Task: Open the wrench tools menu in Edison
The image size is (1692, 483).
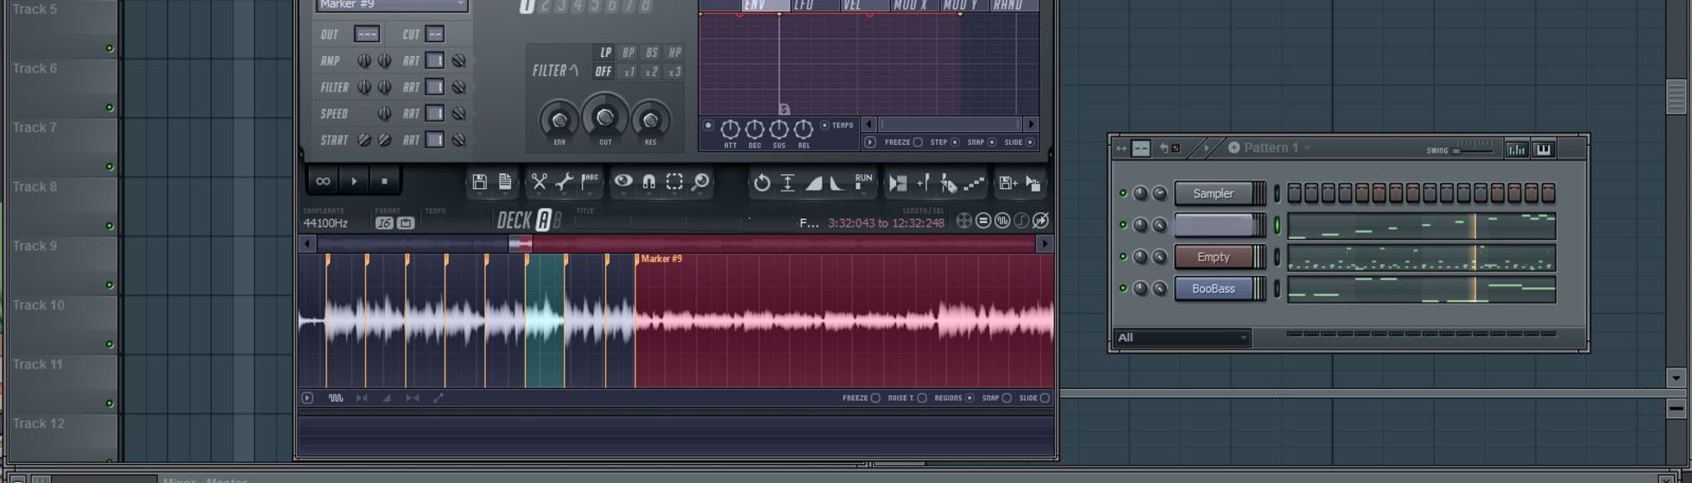Action: (x=564, y=182)
